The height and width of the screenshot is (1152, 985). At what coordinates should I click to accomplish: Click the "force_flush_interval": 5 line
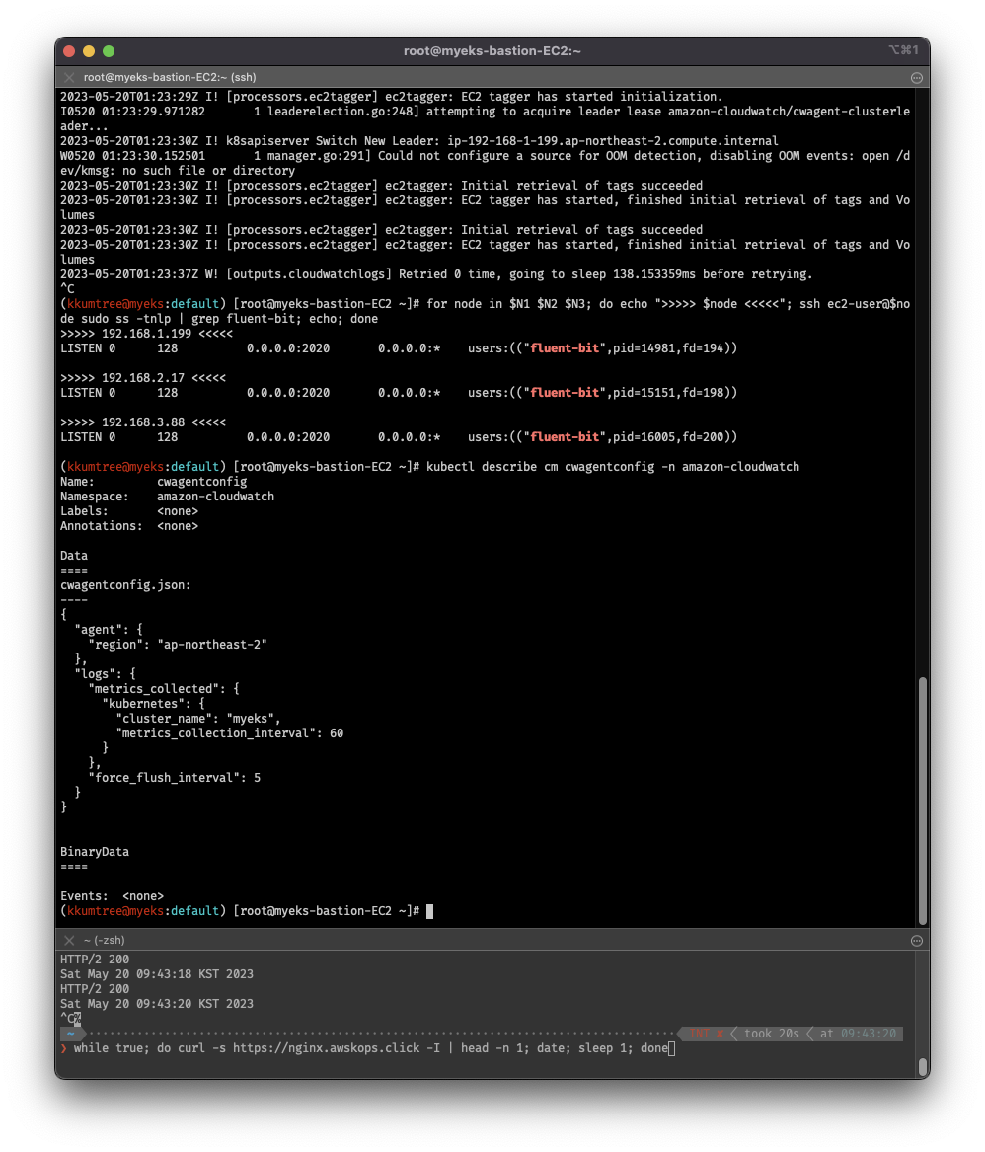pyautogui.click(x=174, y=777)
